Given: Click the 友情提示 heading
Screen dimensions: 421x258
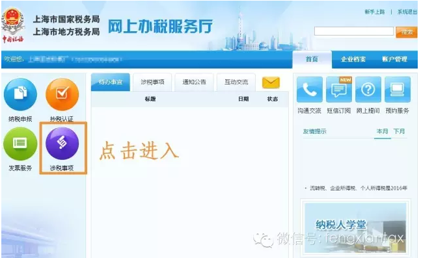Looking at the screenshot, I should (315, 131).
